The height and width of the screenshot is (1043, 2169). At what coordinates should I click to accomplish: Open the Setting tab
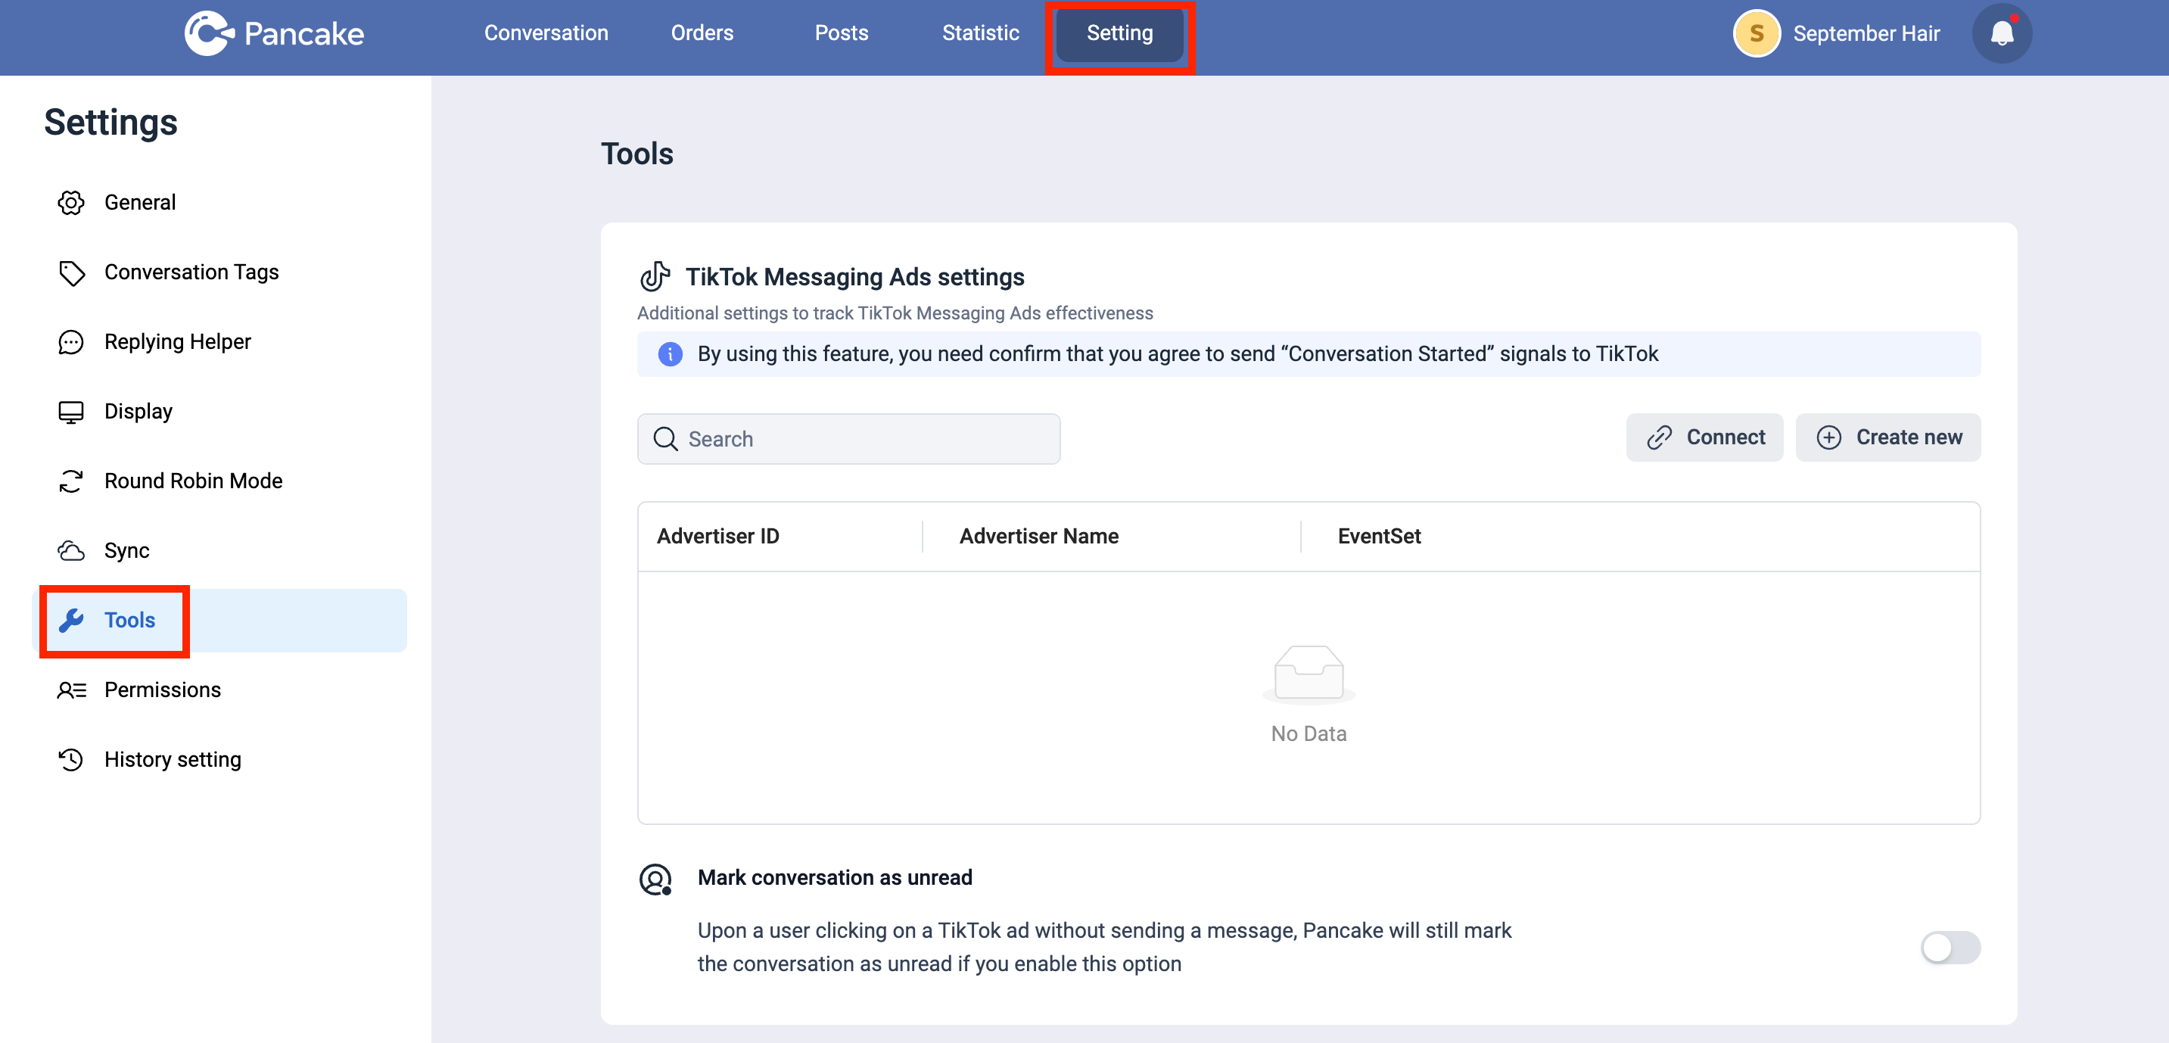point(1119,33)
